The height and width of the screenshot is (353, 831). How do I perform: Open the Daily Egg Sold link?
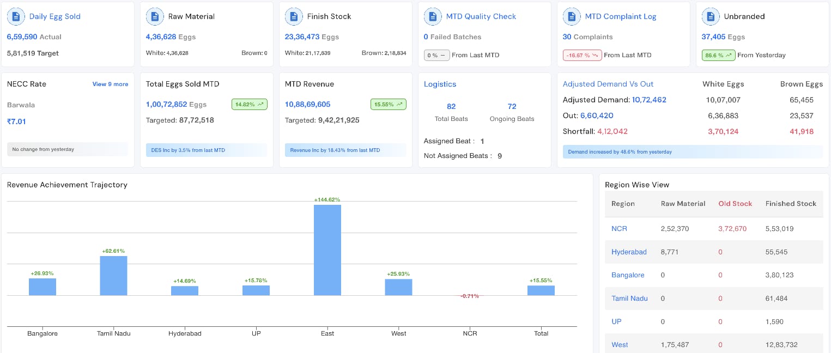pyautogui.click(x=54, y=16)
